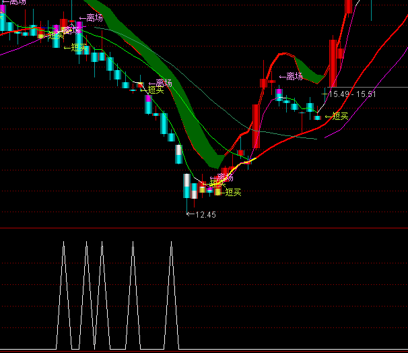Select the big red candle above 15.49 label
408x353 pixels.
tap(333, 59)
